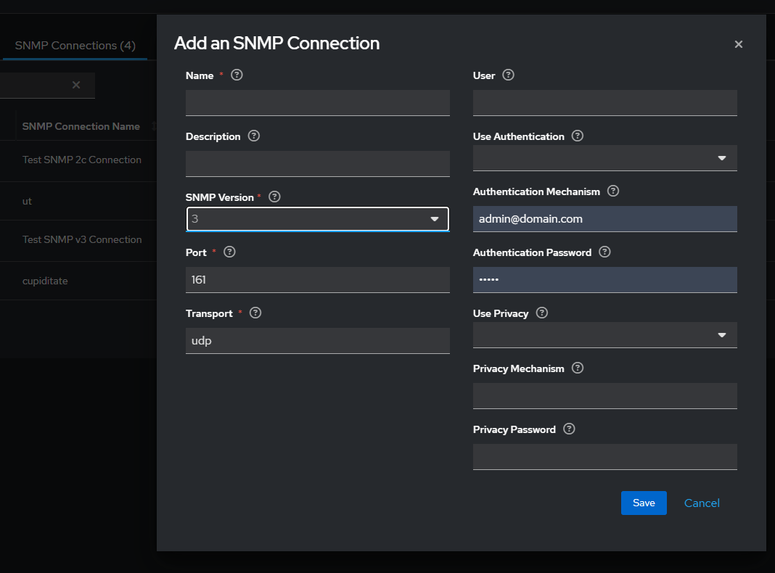Close the Add an SNMP Connection dialog
Image resolution: width=775 pixels, height=573 pixels.
[x=739, y=44]
